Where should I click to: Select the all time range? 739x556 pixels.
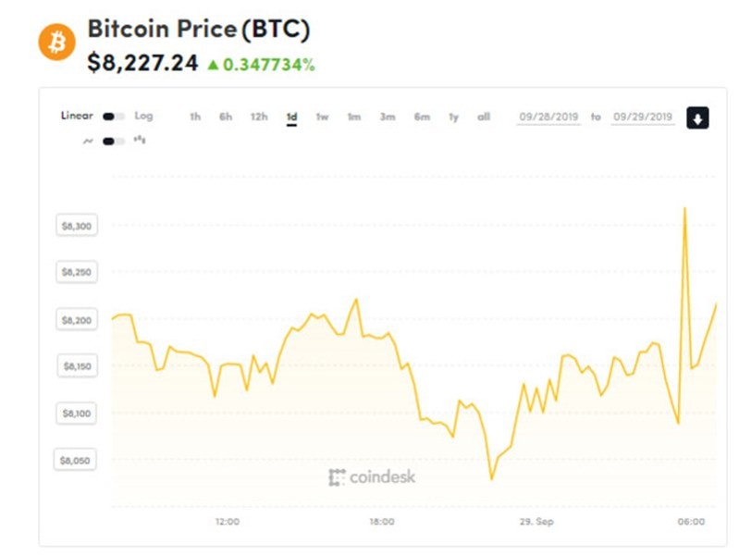[x=484, y=117]
